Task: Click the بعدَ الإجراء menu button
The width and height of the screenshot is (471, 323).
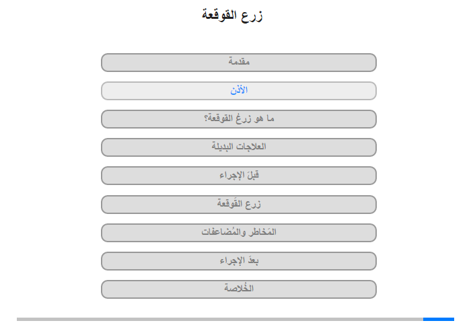Action: (x=239, y=260)
